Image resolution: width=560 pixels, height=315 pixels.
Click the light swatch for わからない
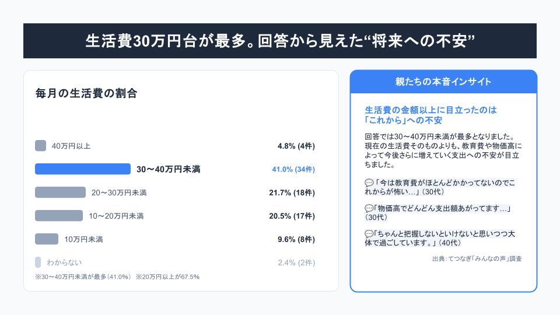38,262
